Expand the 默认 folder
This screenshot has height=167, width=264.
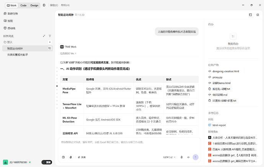[8, 42]
